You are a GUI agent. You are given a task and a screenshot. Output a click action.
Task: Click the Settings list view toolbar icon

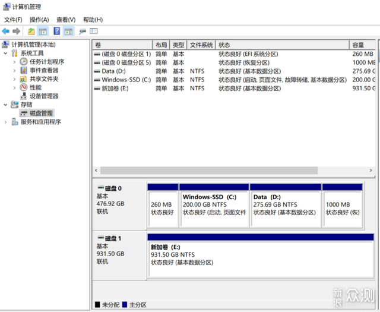point(94,31)
